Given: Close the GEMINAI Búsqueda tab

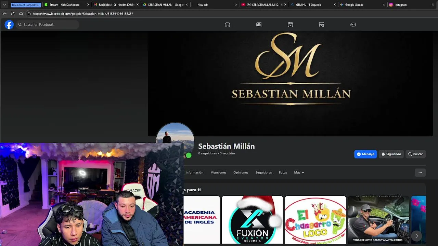Looking at the screenshot, I should coord(335,5).
